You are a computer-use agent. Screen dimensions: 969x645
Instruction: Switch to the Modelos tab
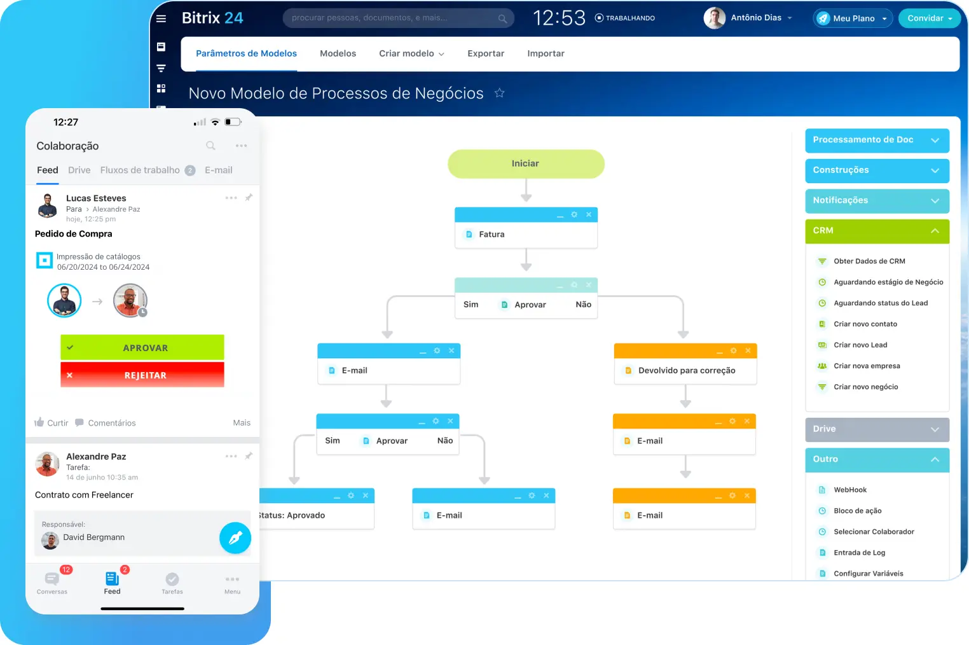coord(338,54)
